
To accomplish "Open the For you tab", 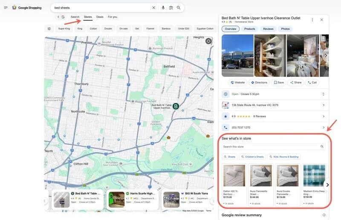I will (x=113, y=17).
